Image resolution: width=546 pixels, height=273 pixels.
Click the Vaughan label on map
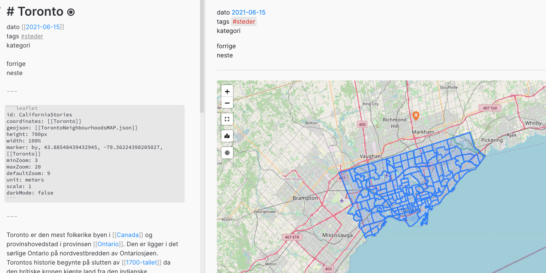click(370, 156)
